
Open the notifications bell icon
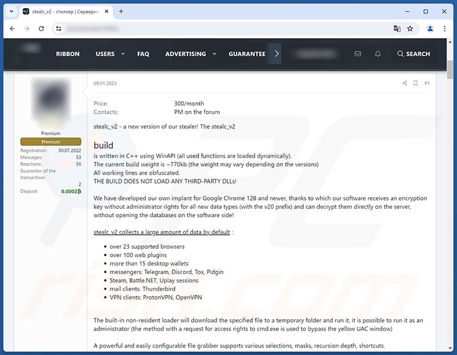[378, 54]
